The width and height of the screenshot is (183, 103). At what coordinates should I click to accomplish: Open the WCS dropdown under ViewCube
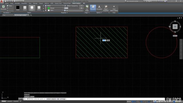175,36
